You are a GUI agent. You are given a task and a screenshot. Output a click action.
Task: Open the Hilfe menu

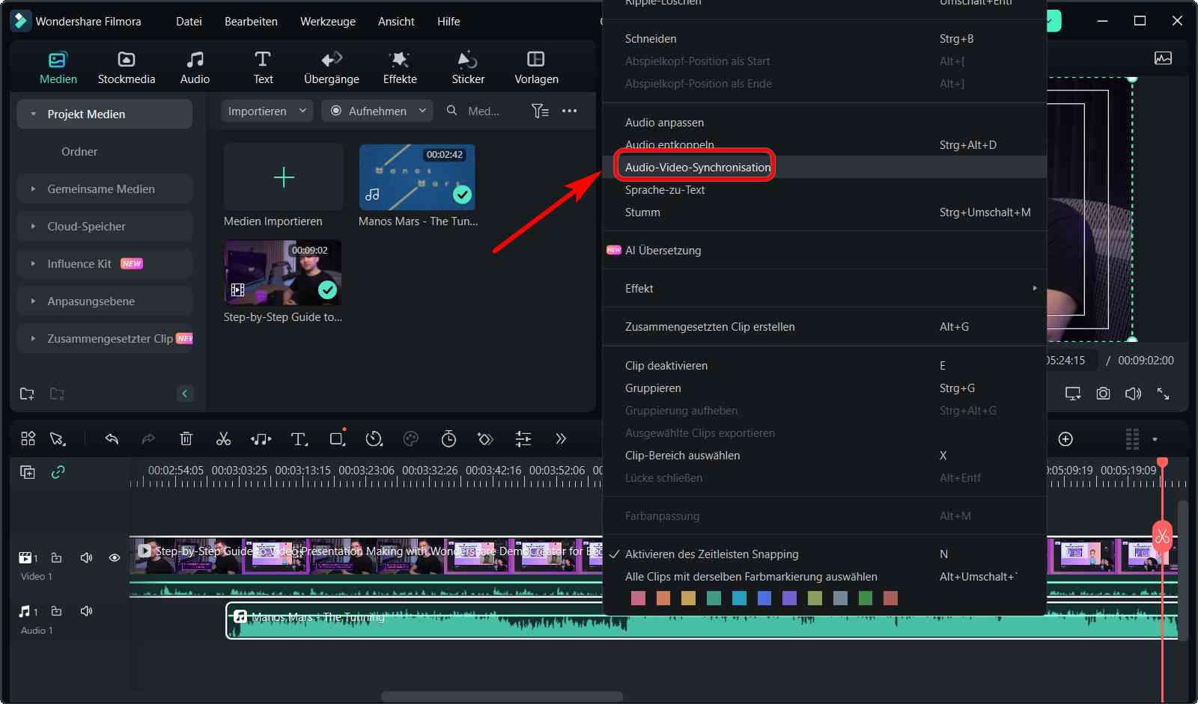pos(449,21)
